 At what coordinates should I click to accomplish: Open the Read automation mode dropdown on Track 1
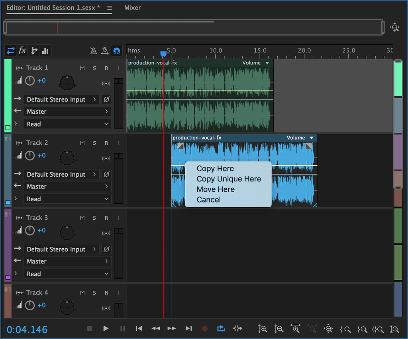[x=67, y=124]
